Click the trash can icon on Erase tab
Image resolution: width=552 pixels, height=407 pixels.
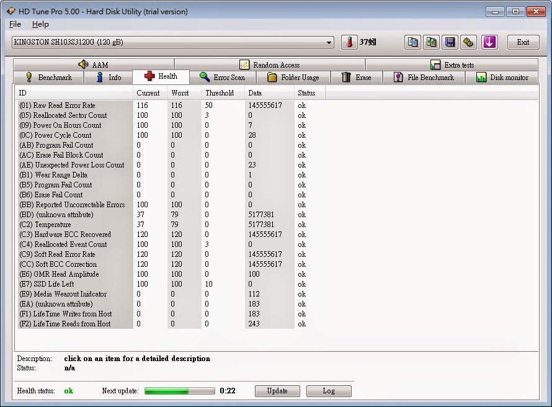(x=347, y=77)
